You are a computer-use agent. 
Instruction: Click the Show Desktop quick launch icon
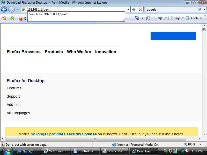pos(19,151)
